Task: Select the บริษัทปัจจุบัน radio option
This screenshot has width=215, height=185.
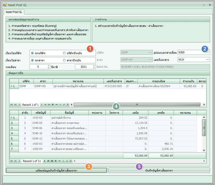Action: point(64,53)
